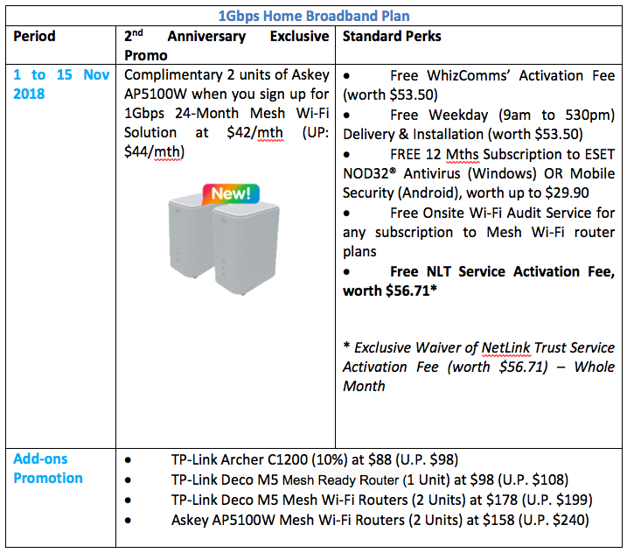
Task: Click the Free Weekday Delivery & Installation perk
Action: 477,124
